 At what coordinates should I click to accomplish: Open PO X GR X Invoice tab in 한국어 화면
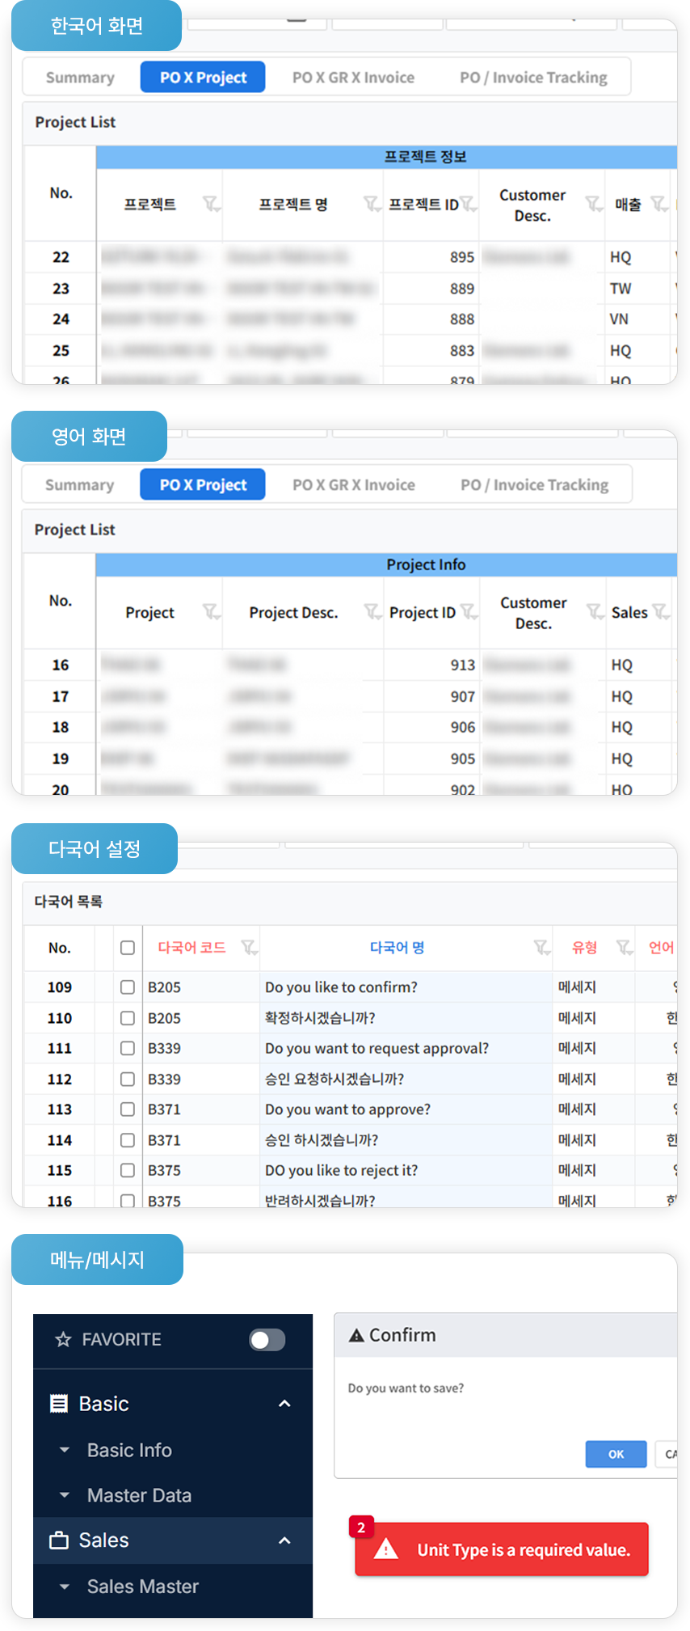point(353,78)
